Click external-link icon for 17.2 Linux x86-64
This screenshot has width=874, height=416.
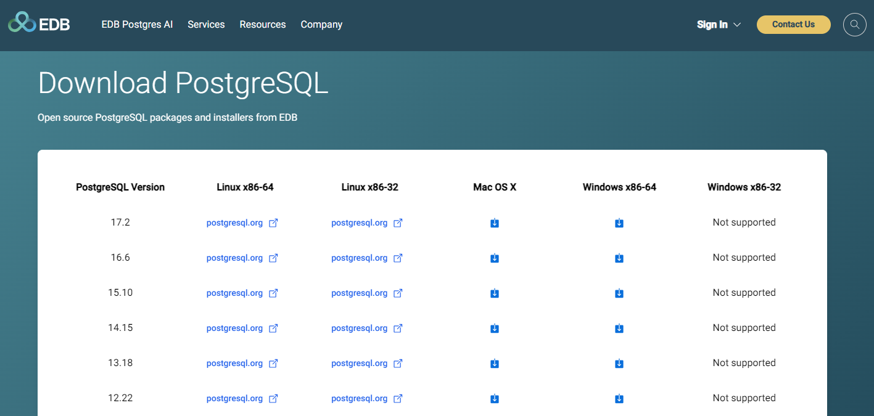pyautogui.click(x=273, y=223)
